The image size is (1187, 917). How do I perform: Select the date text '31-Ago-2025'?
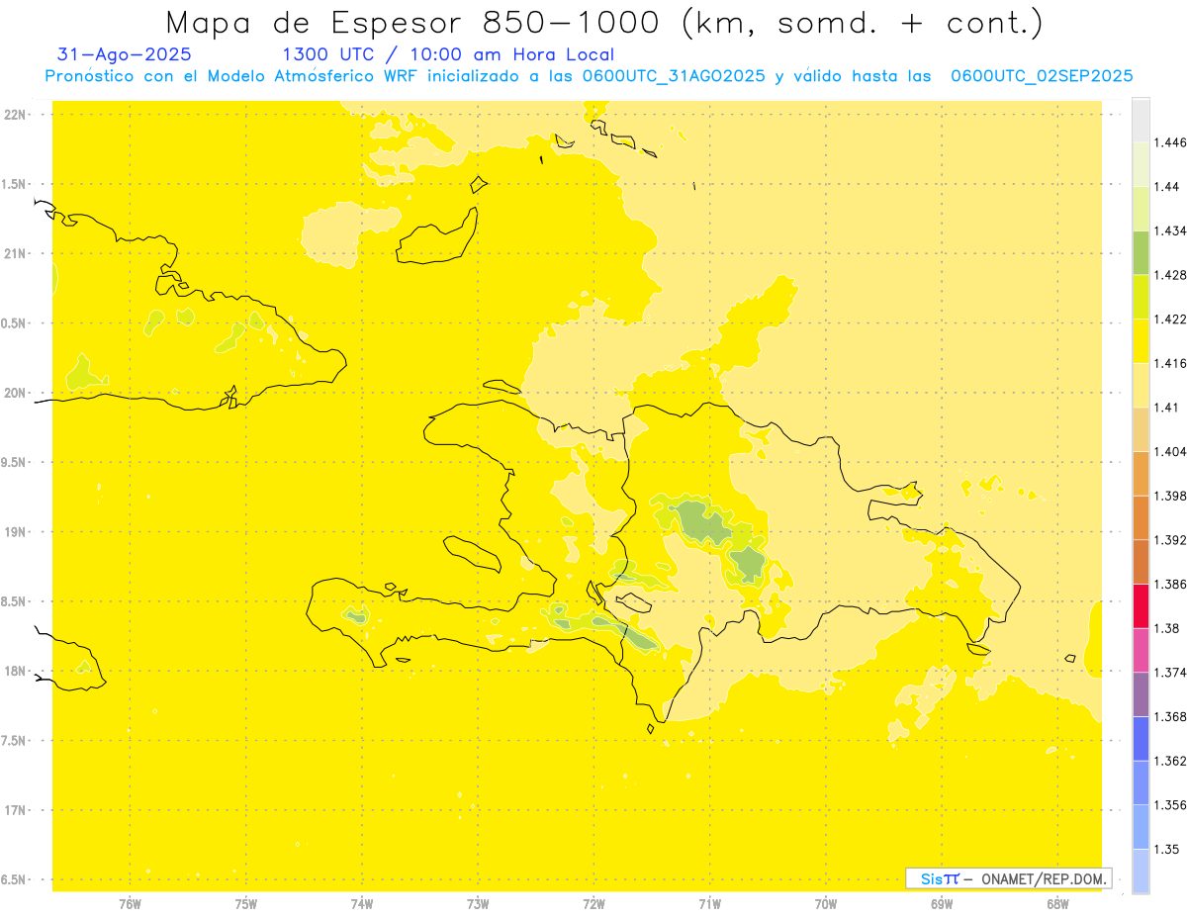125,54
